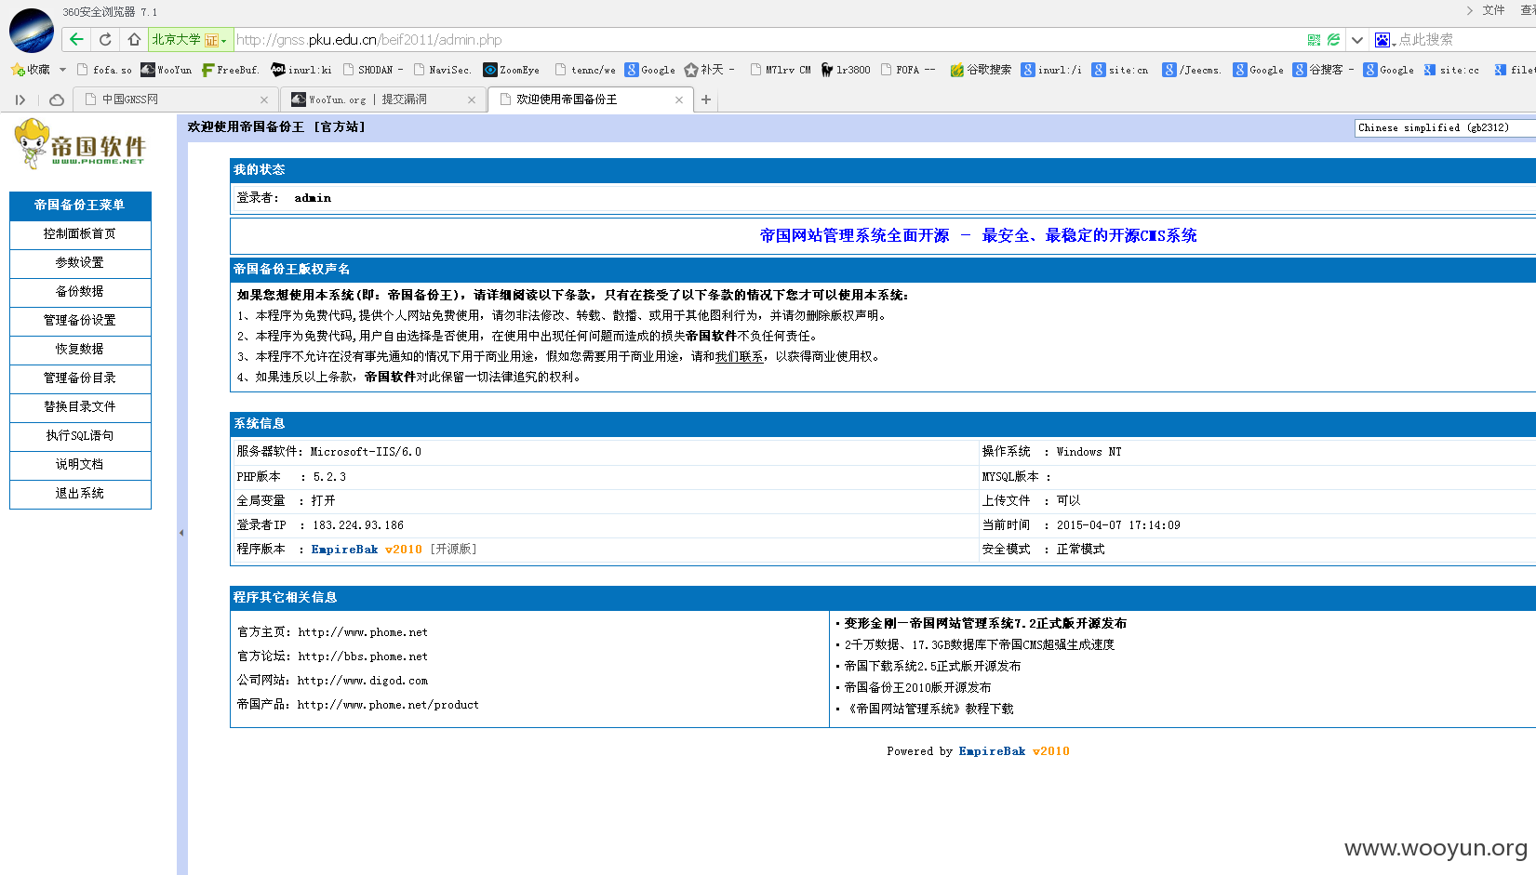The height and width of the screenshot is (875, 1536).
Task: Click the 官方站 link in header
Action: click(x=340, y=127)
